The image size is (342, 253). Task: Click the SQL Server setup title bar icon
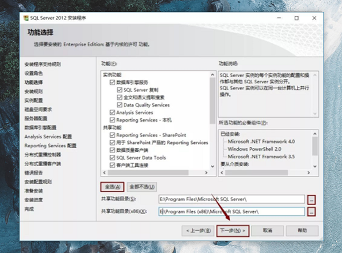[x=26, y=17]
